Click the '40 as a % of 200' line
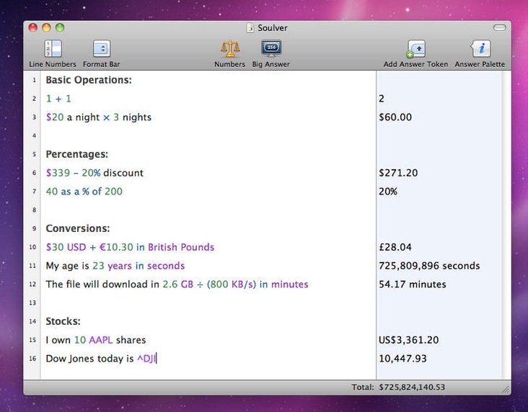Viewport: 528px width, 412px height. [x=84, y=192]
